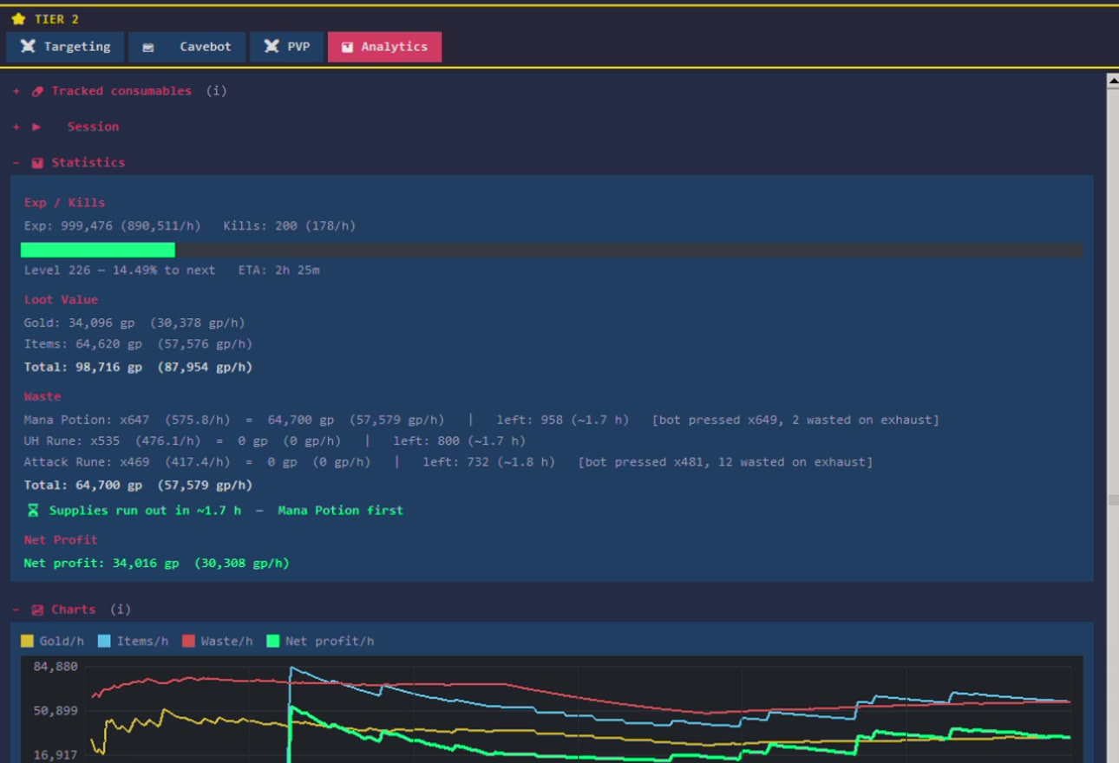Viewport: 1119px width, 763px height.
Task: Click the level experience progress bar
Action: click(x=552, y=250)
